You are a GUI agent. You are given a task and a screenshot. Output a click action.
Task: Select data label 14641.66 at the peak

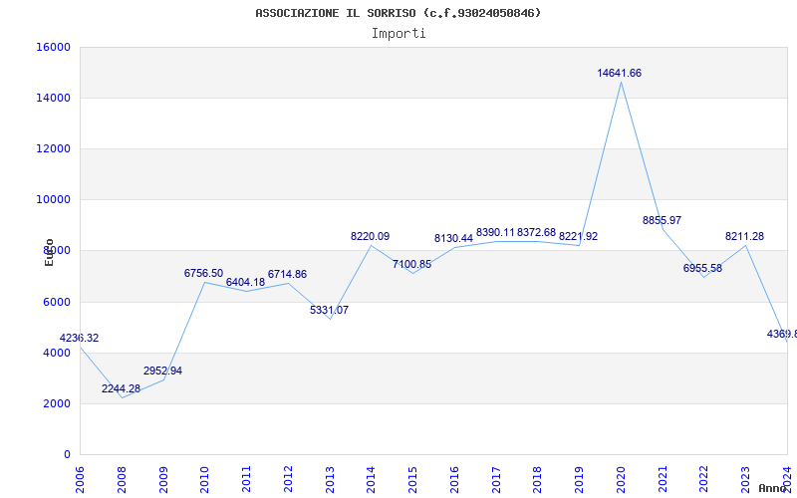pyautogui.click(x=619, y=73)
